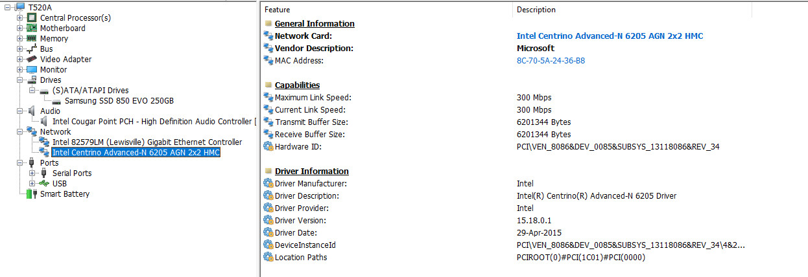Viewport: 808px width, 277px height.
Task: Collapse the T520A root node
Action: (8, 7)
